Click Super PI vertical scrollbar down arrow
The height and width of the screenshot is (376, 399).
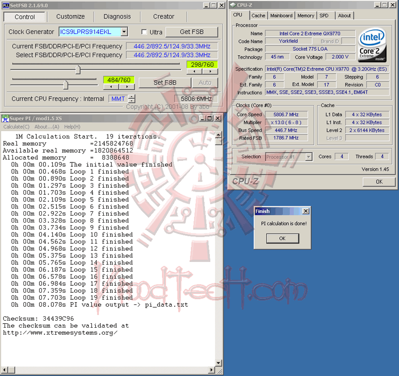(x=218, y=363)
